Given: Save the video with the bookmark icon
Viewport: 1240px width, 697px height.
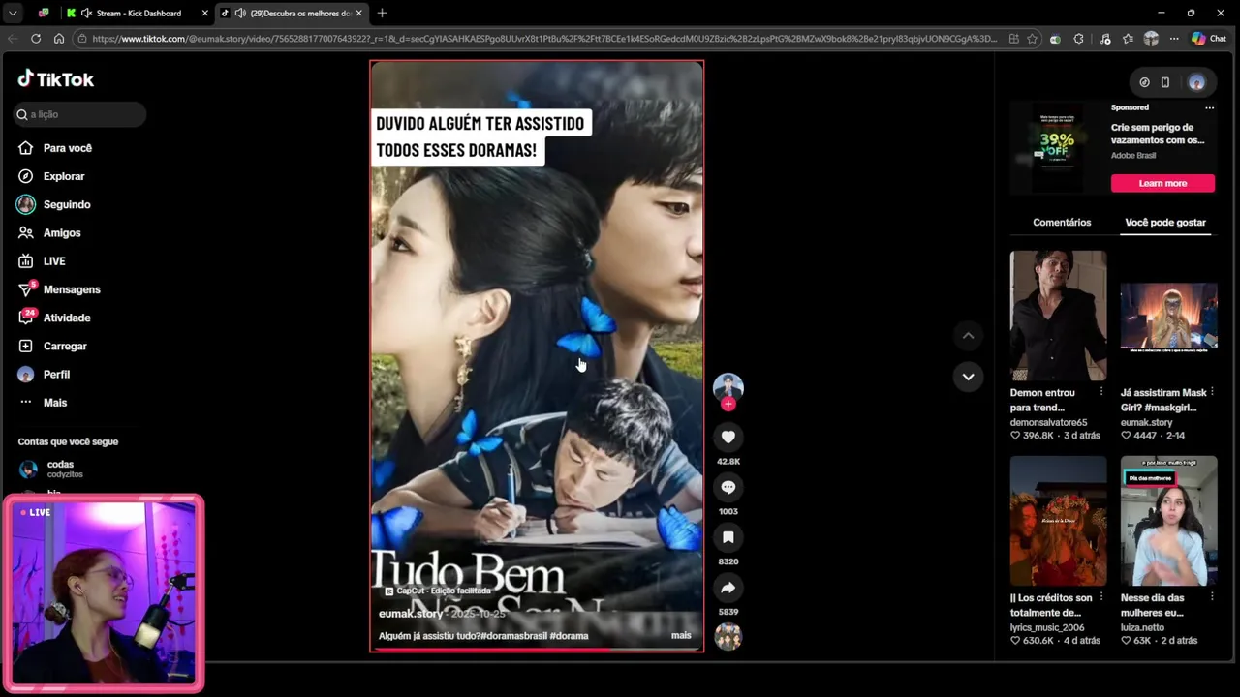Looking at the screenshot, I should [x=728, y=537].
